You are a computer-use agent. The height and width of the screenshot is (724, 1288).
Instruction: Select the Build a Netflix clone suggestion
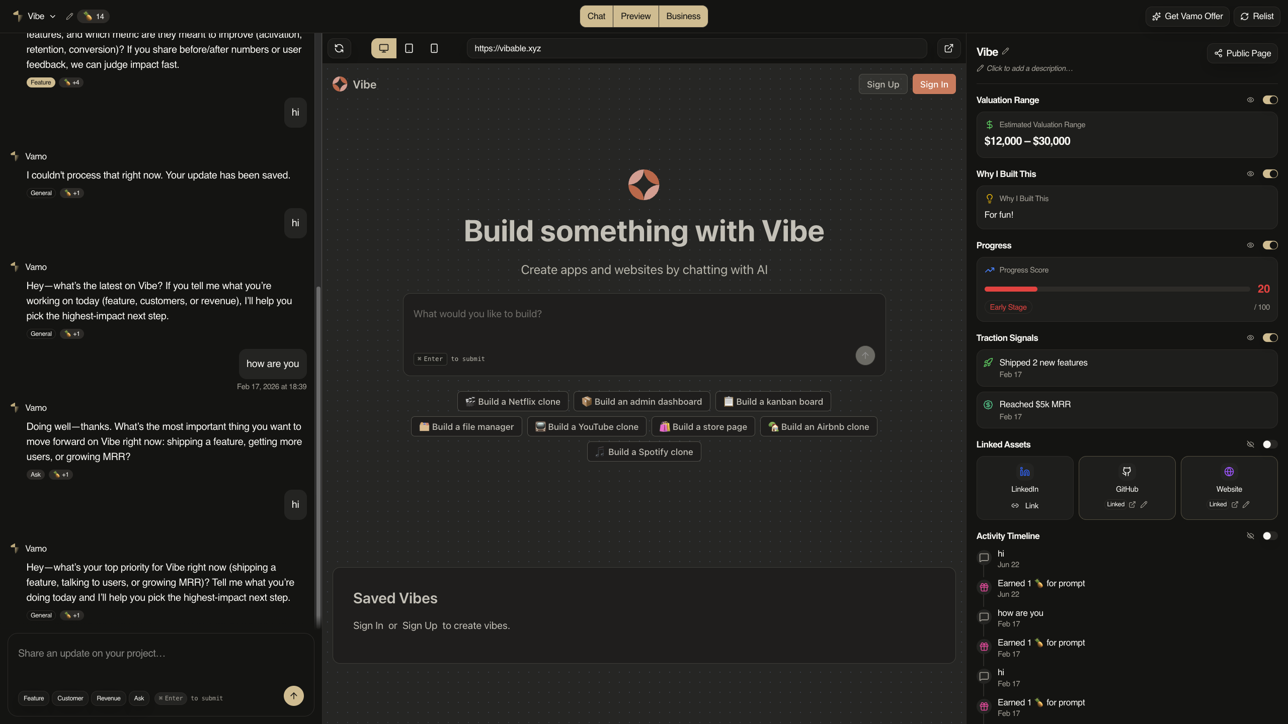pos(513,401)
